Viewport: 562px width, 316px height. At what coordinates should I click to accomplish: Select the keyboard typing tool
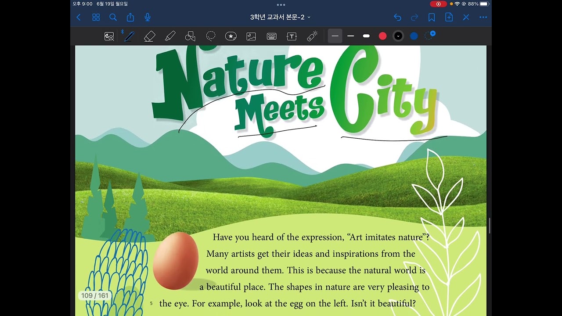coord(271,36)
